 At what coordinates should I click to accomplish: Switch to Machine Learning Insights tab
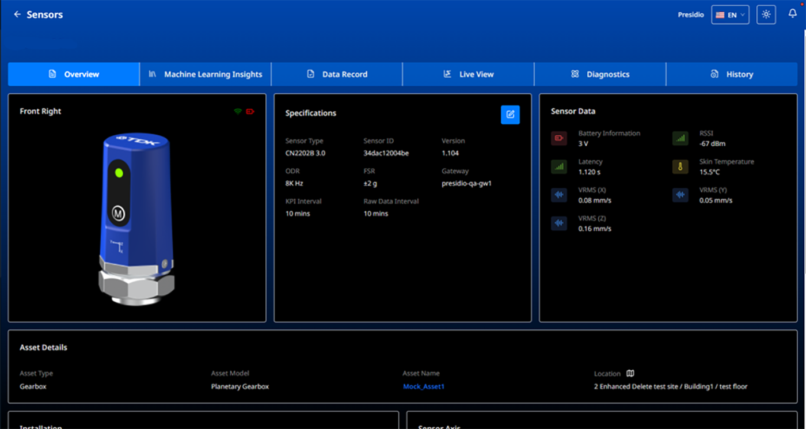click(206, 74)
